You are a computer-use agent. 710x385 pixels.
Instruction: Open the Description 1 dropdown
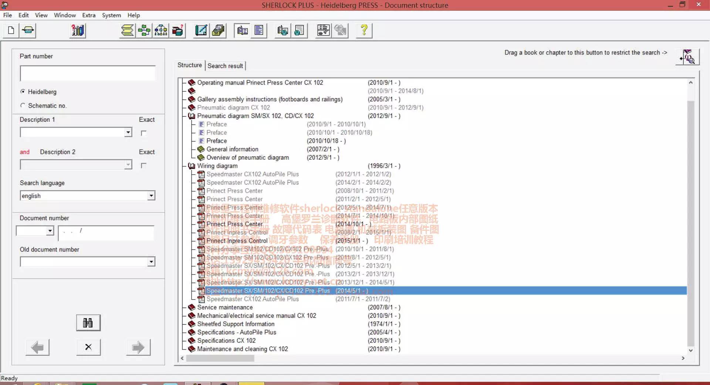tap(128, 132)
